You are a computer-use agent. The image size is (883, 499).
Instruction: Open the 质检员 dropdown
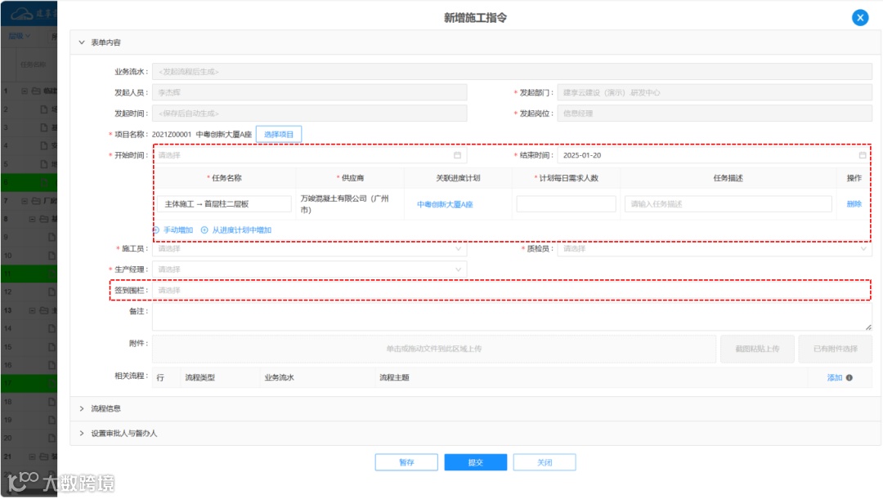tap(714, 248)
